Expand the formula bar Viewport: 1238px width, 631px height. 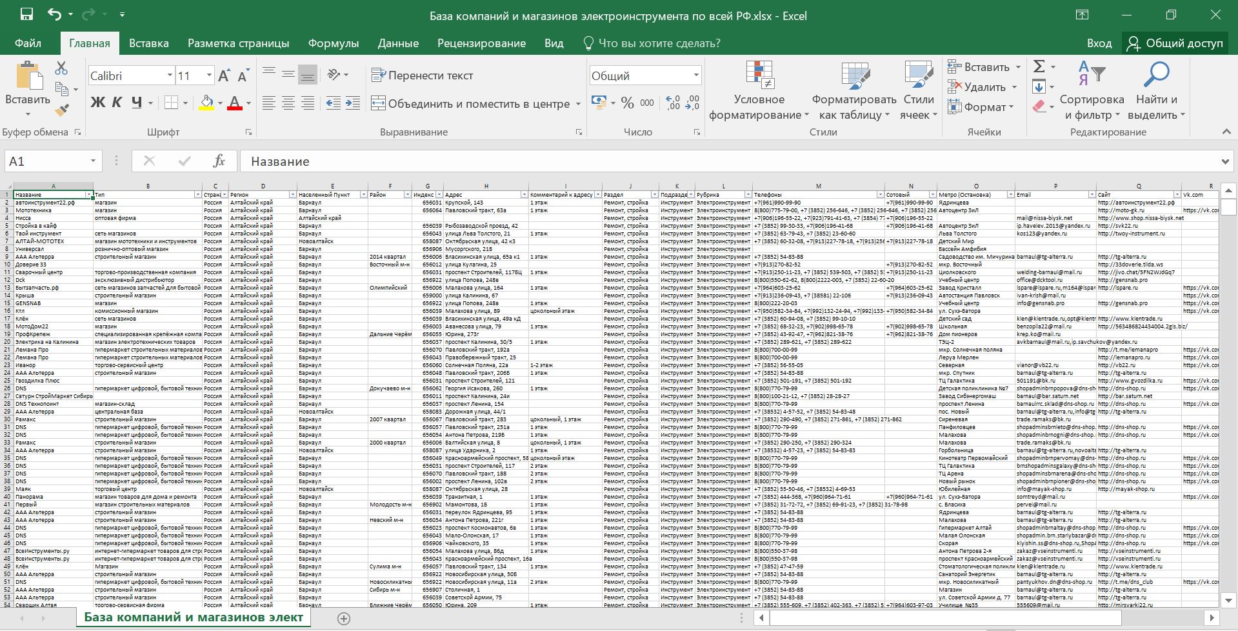point(1224,161)
